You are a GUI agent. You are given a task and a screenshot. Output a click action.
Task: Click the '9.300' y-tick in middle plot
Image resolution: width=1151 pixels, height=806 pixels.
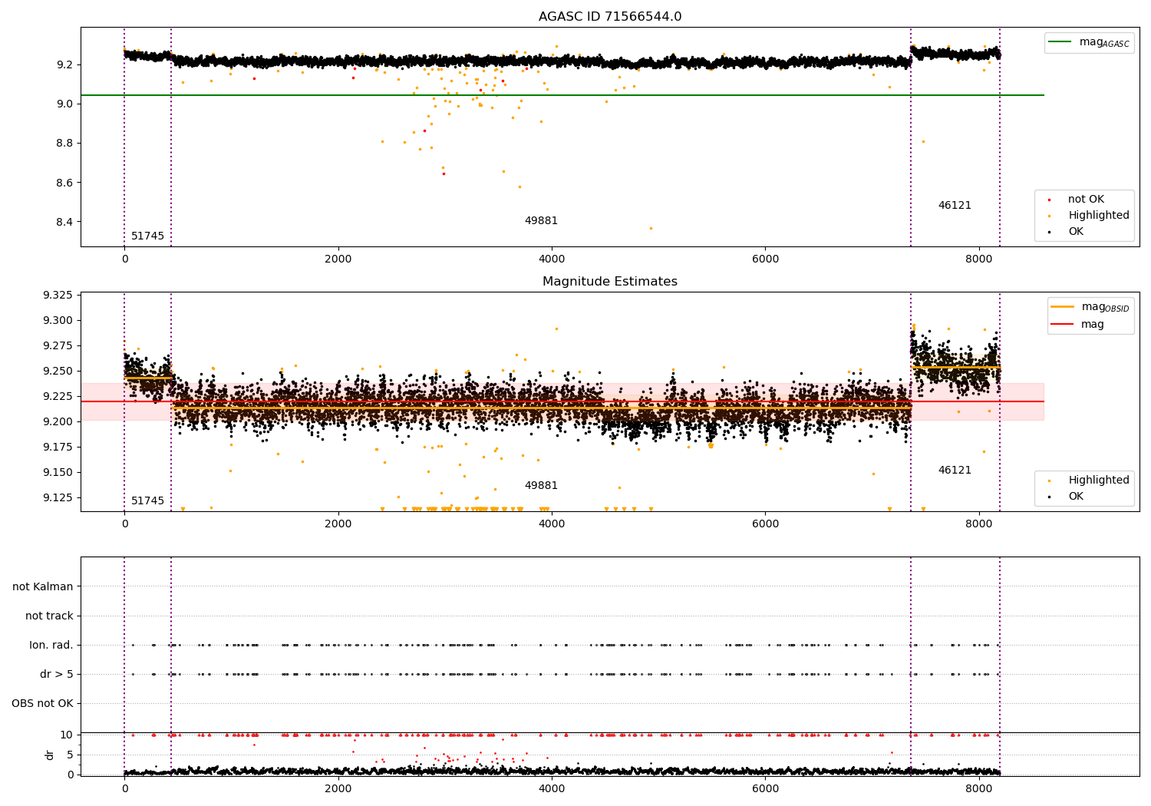(58, 321)
